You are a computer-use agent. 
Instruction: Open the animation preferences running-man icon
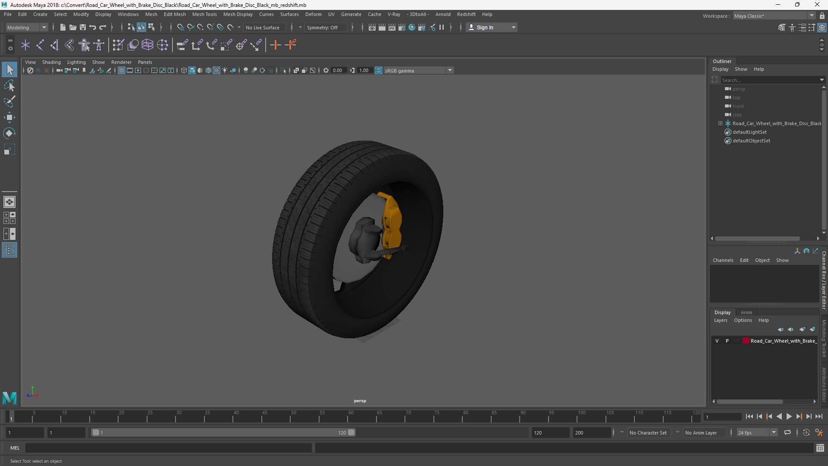tap(819, 432)
